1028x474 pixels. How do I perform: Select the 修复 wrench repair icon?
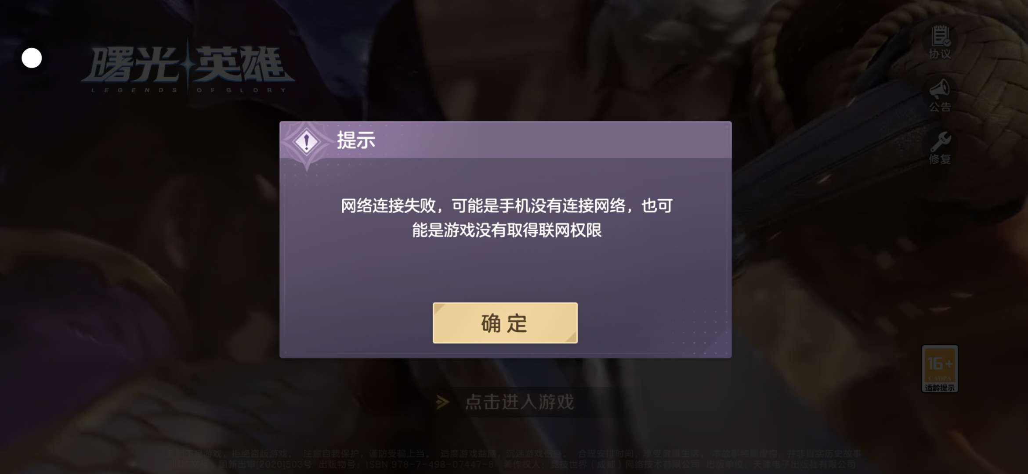click(940, 142)
